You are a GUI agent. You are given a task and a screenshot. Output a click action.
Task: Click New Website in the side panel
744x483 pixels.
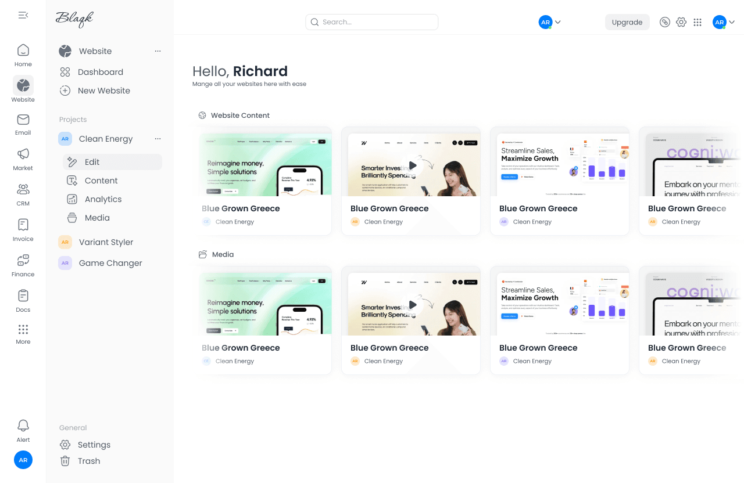(x=103, y=91)
